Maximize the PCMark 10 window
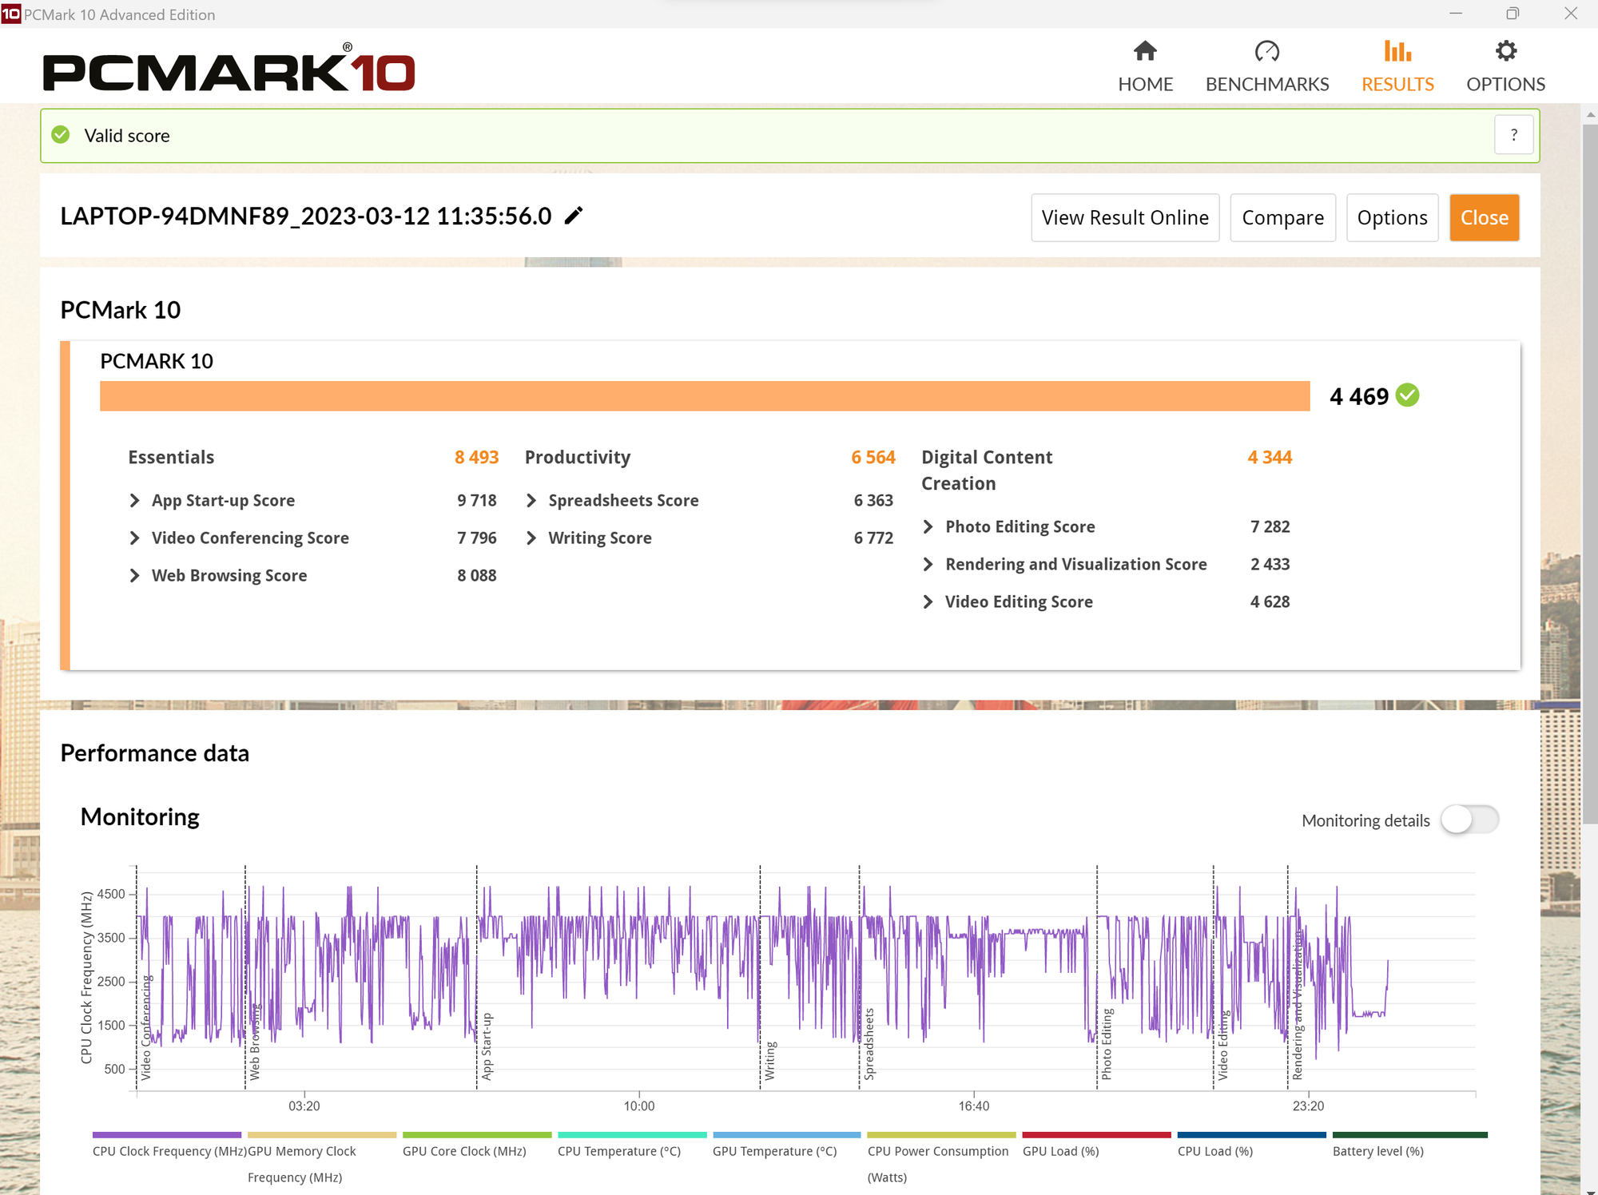This screenshot has width=1598, height=1195. click(x=1513, y=14)
